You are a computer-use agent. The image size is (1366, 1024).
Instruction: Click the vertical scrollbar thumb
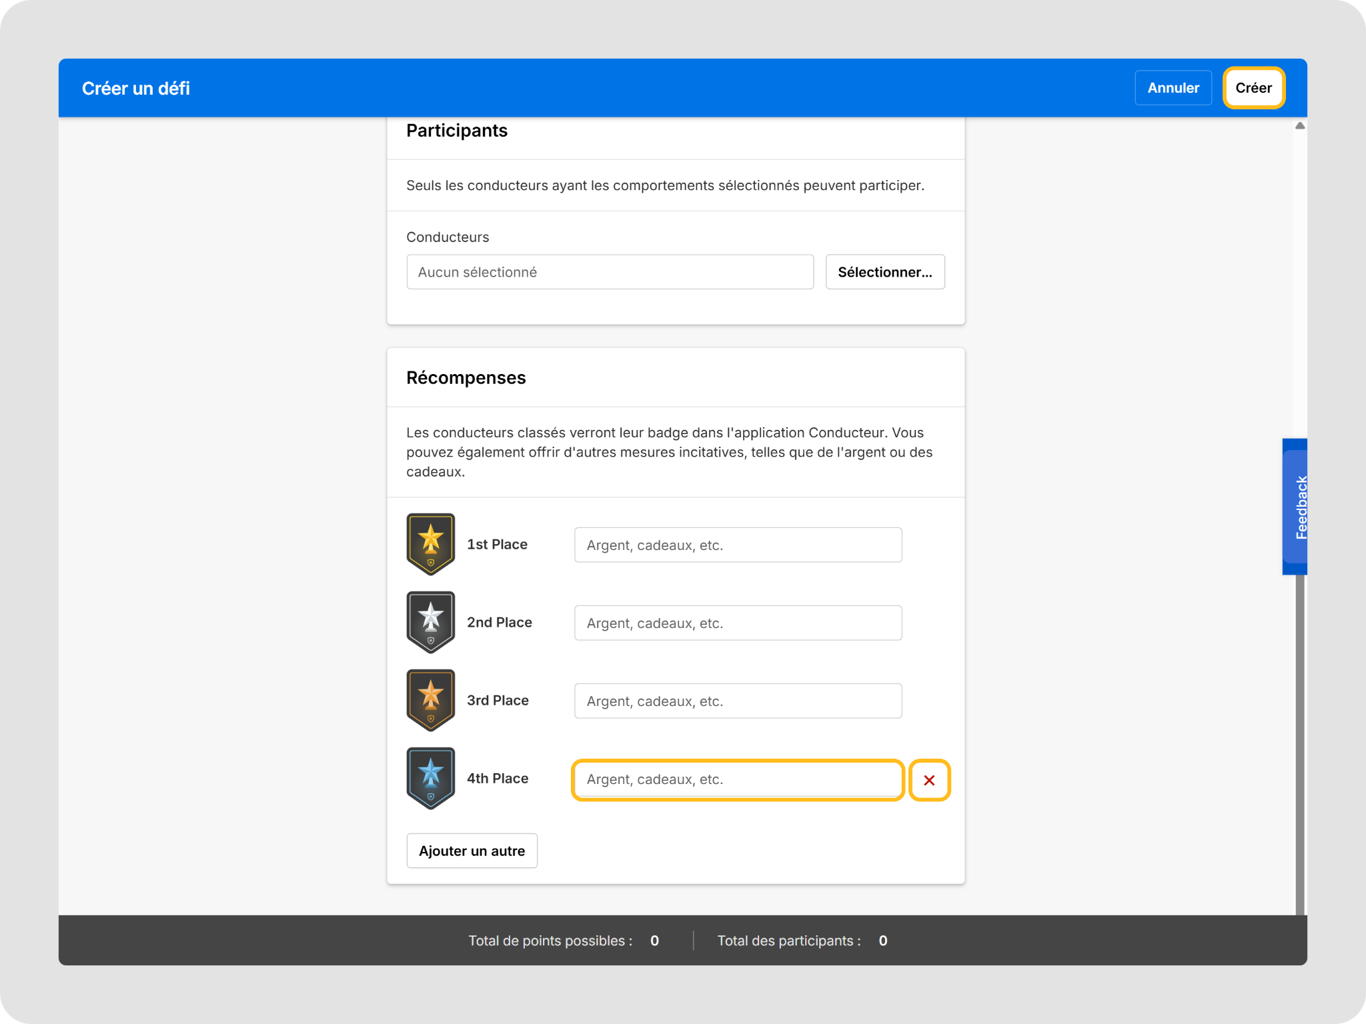[1300, 743]
